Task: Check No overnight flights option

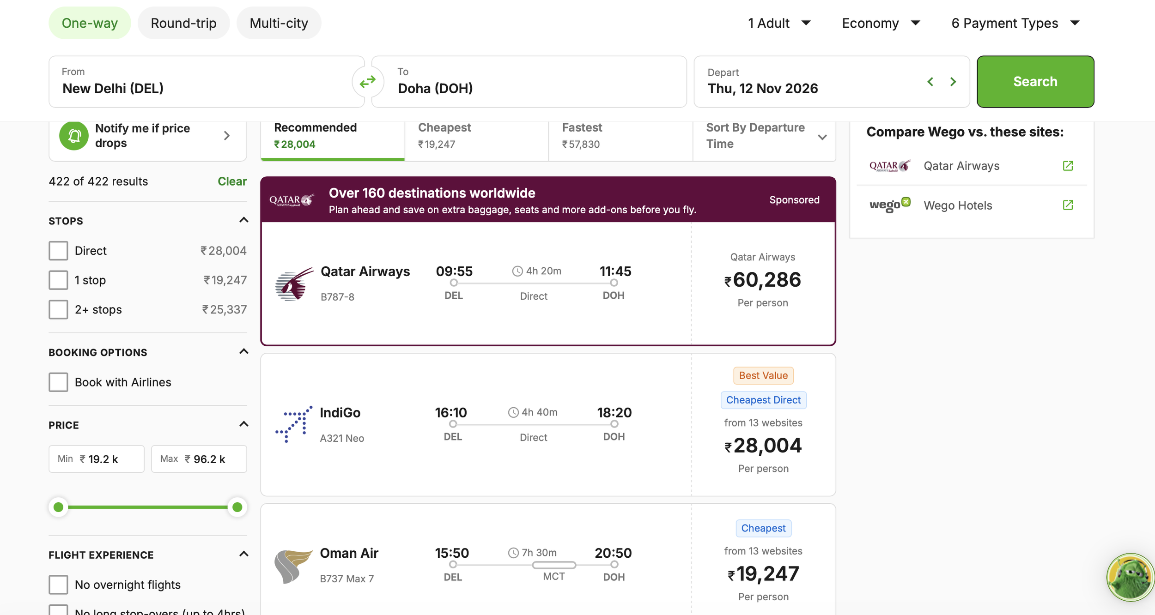Action: (58, 585)
